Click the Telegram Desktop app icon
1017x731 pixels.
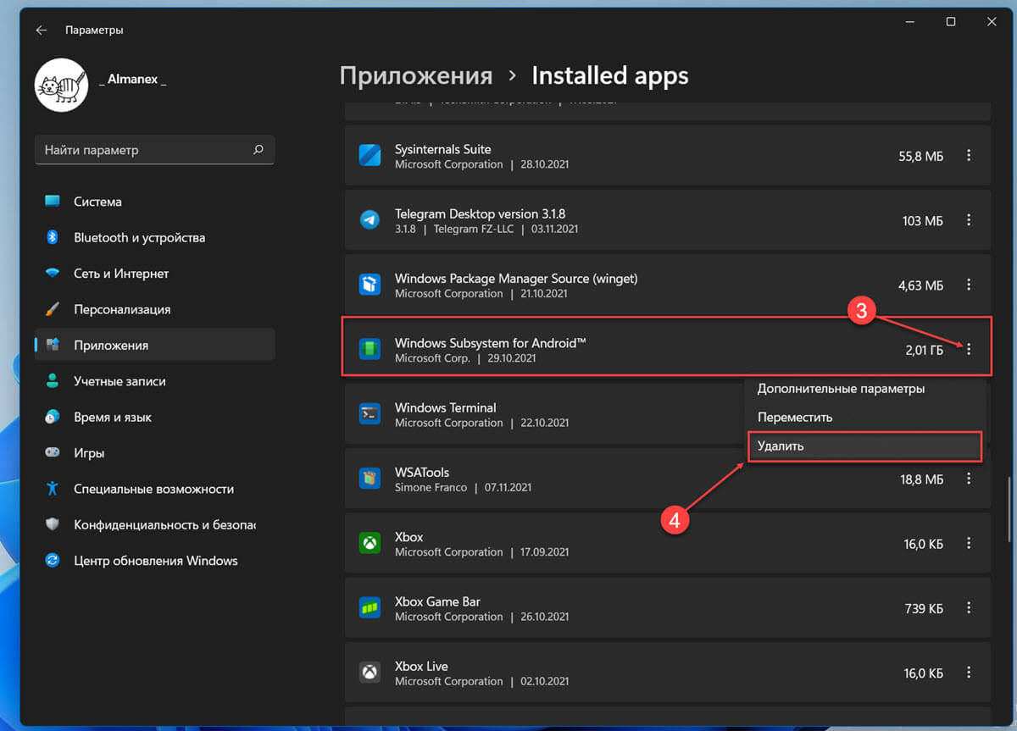point(370,220)
